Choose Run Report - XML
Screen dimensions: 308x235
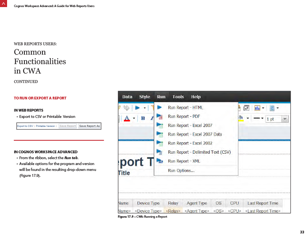pos(196,161)
